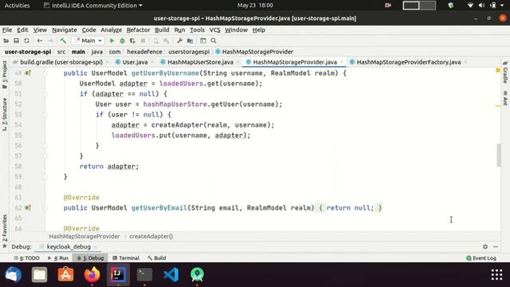Switch to HashMapUserStore.java tab

pos(200,62)
